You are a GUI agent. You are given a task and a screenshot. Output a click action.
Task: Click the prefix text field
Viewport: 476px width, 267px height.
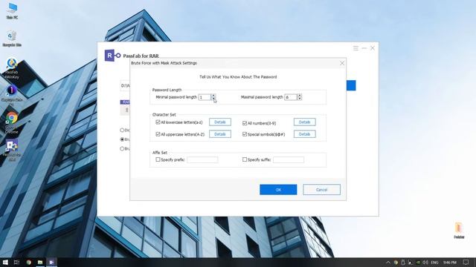202,159
